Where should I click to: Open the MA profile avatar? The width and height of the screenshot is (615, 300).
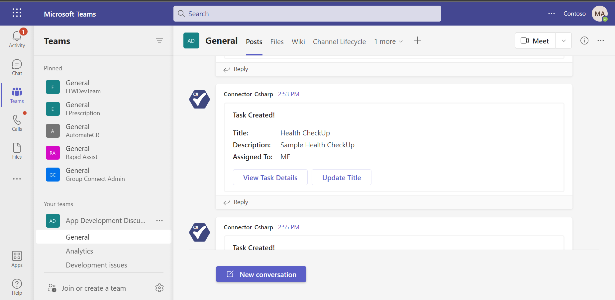point(600,14)
